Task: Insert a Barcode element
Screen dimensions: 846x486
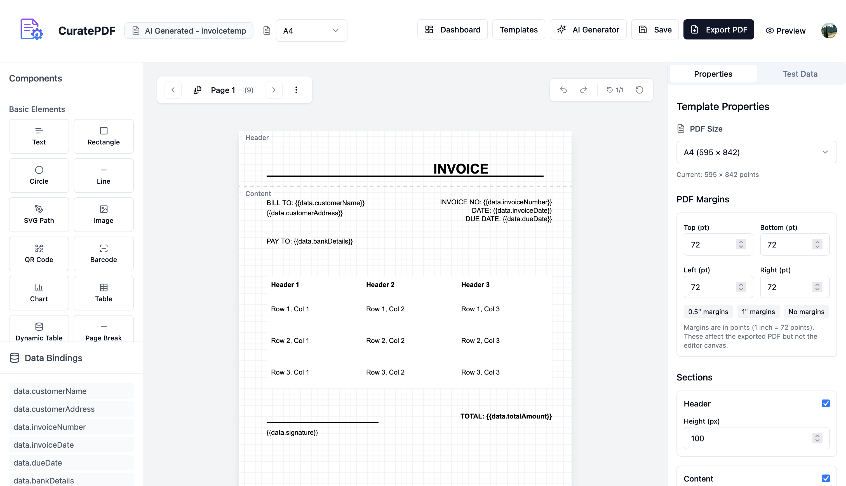Action: 104,254
